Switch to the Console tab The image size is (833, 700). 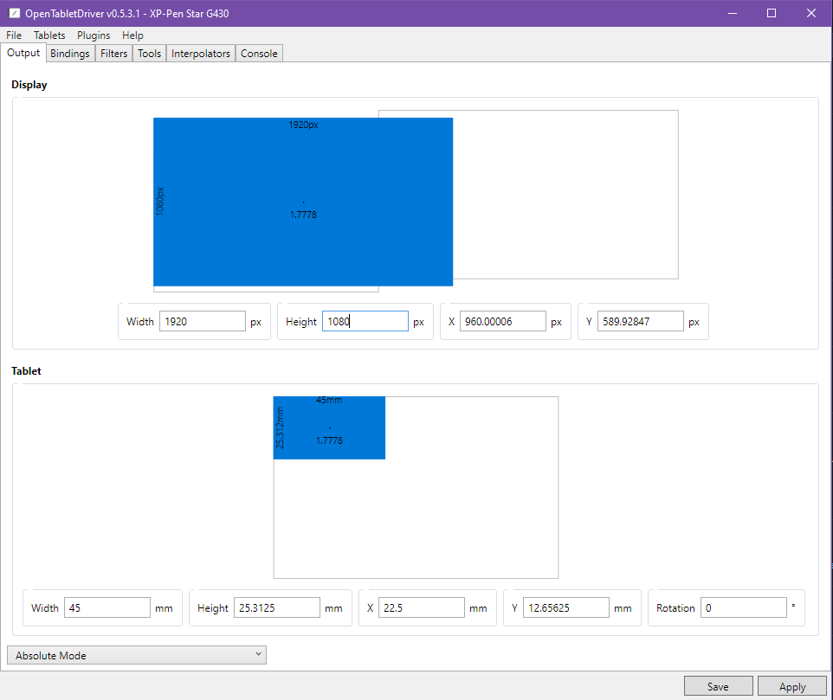click(259, 54)
